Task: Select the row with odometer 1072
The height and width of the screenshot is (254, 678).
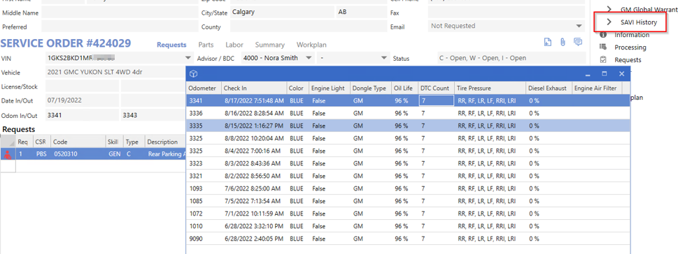Action: [408, 213]
